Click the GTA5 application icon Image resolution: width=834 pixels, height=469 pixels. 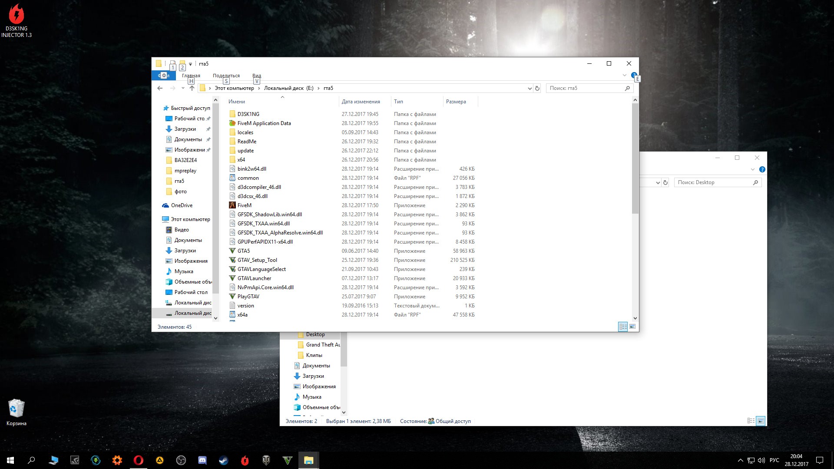click(x=232, y=251)
